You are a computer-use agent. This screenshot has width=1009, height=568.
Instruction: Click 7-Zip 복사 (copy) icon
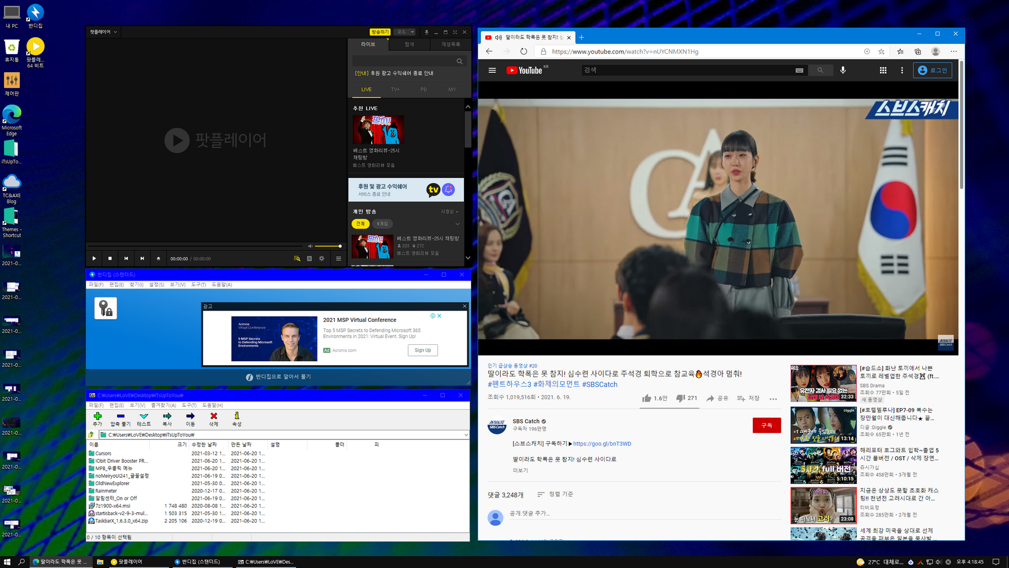tap(167, 419)
